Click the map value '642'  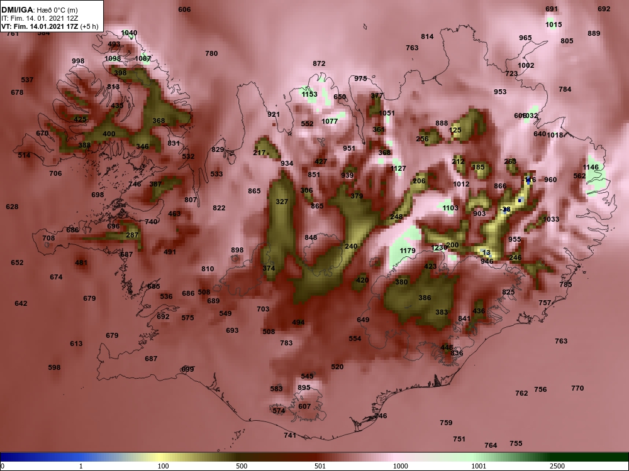[21, 303]
